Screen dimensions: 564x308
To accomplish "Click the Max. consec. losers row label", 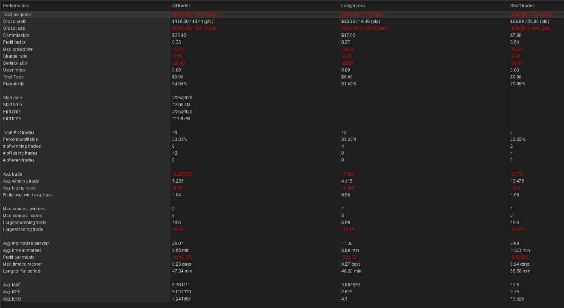I will click(x=22, y=216).
